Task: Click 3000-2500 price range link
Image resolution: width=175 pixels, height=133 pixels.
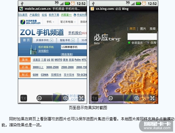Action: 52,67
